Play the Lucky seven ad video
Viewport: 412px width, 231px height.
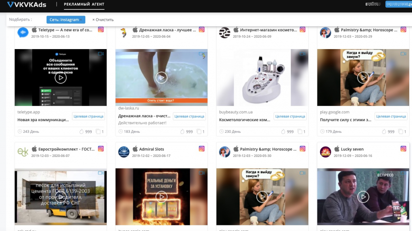(363, 197)
